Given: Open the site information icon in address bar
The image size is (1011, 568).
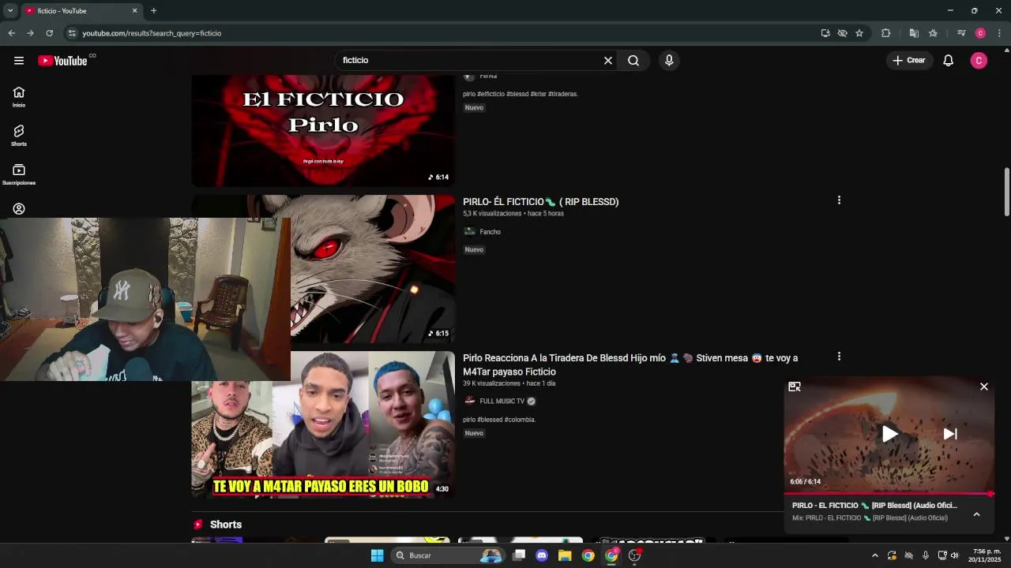Looking at the screenshot, I should 72,33.
